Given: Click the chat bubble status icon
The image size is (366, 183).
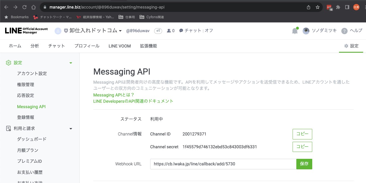Looking at the screenshot, I should pyautogui.click(x=181, y=31).
